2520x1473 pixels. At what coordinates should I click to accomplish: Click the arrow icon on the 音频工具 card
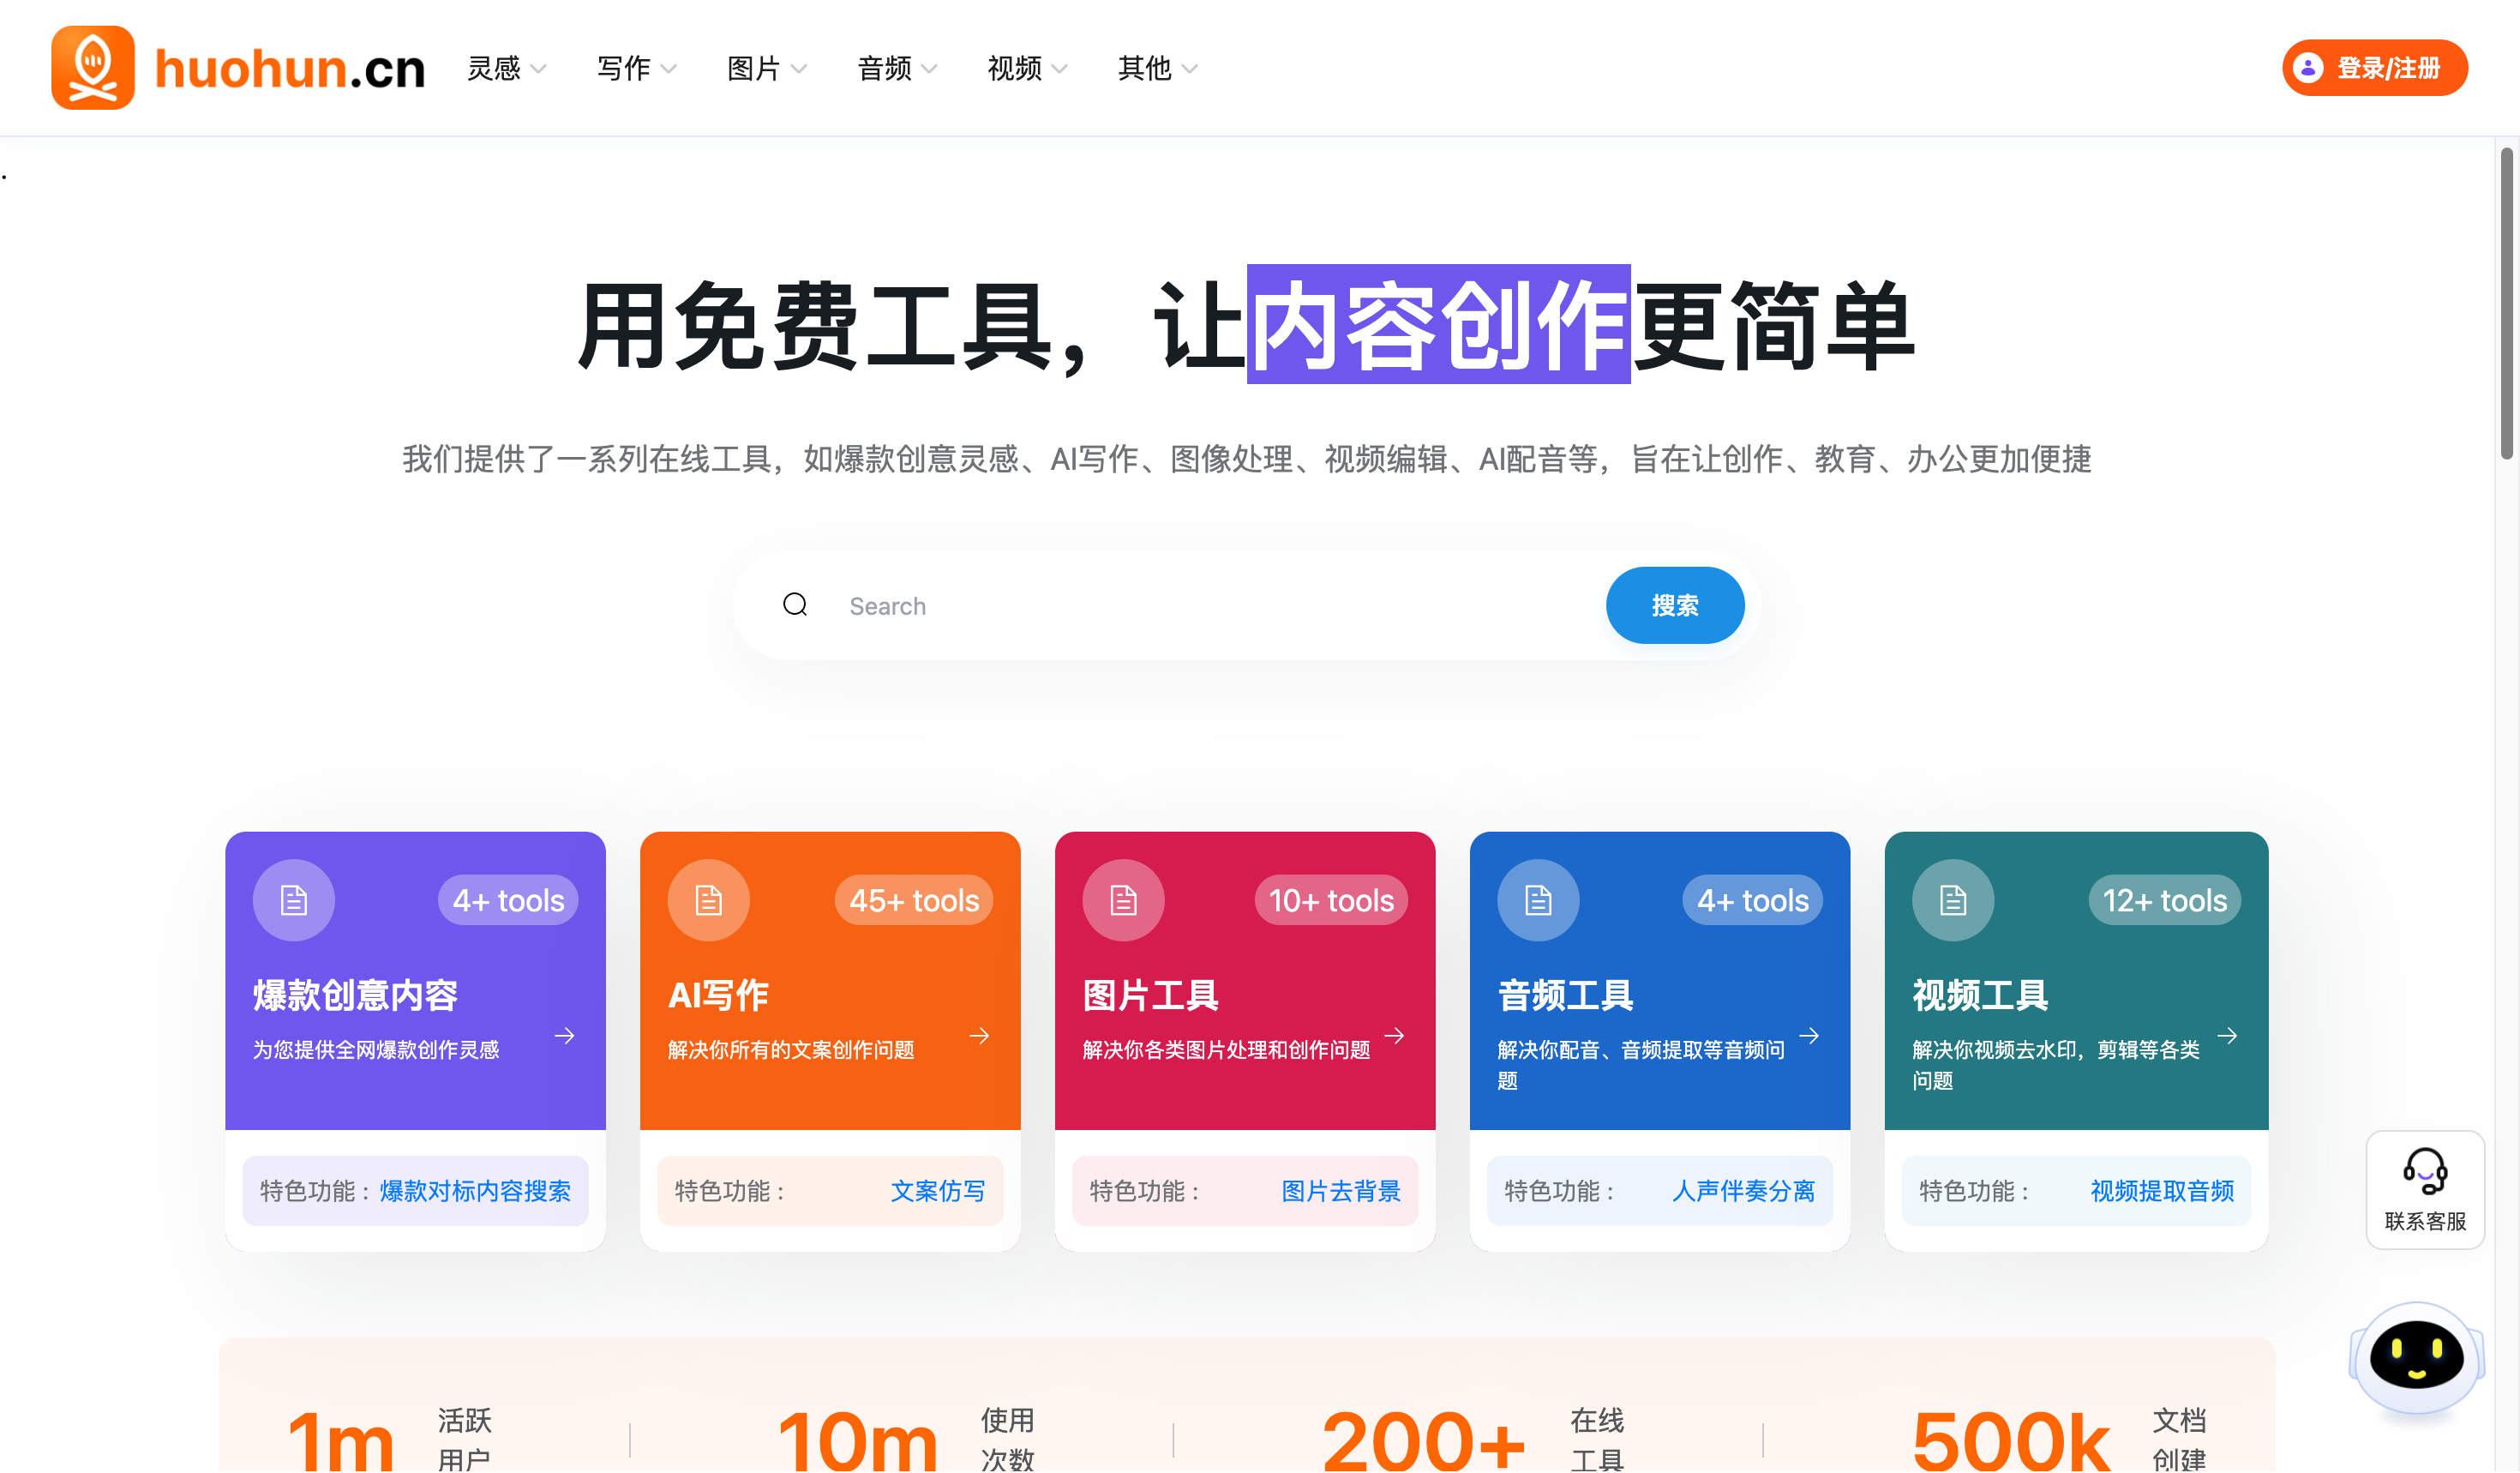[x=1809, y=1036]
